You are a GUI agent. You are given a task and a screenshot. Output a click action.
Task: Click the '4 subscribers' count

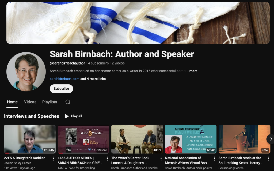pyautogui.click(x=98, y=63)
